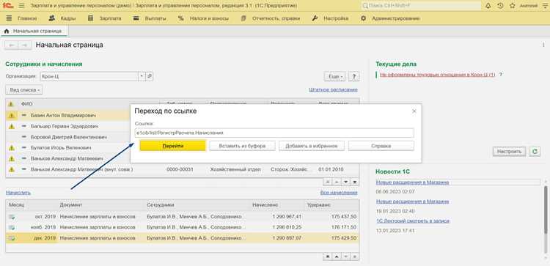Viewport: 550px width, 266px height.
Task: Click into the Ссылка input field
Action: [274, 133]
